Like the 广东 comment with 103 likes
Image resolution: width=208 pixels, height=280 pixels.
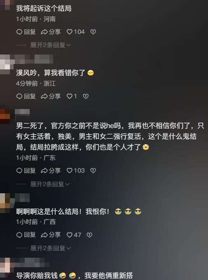(75, 171)
